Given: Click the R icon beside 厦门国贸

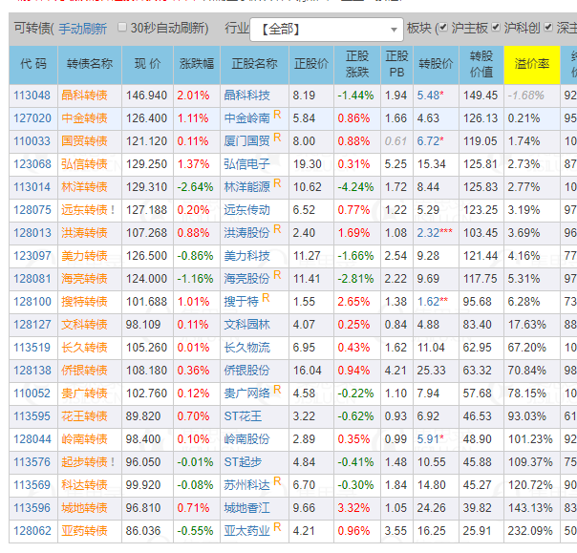Looking at the screenshot, I should pyautogui.click(x=277, y=138).
